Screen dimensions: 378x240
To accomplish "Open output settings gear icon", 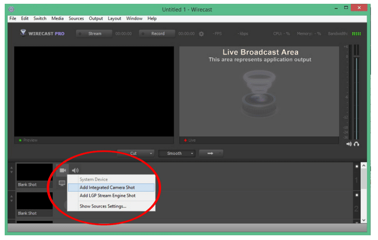I will (201, 34).
